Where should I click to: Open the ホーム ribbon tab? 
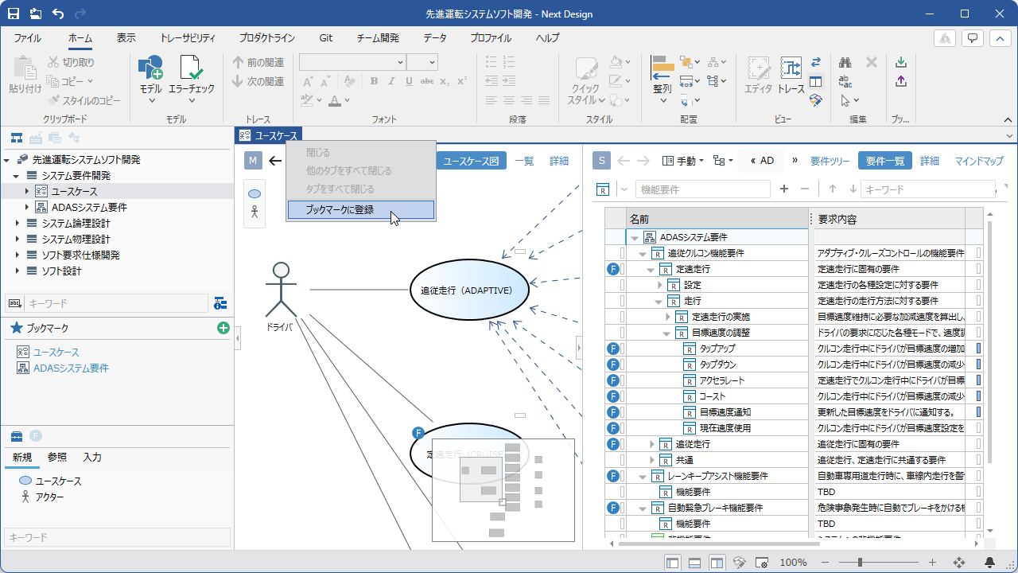tap(80, 38)
